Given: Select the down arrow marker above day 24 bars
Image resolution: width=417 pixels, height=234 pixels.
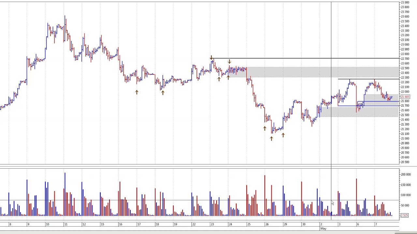Looking at the screenshot, I should pos(229,61).
